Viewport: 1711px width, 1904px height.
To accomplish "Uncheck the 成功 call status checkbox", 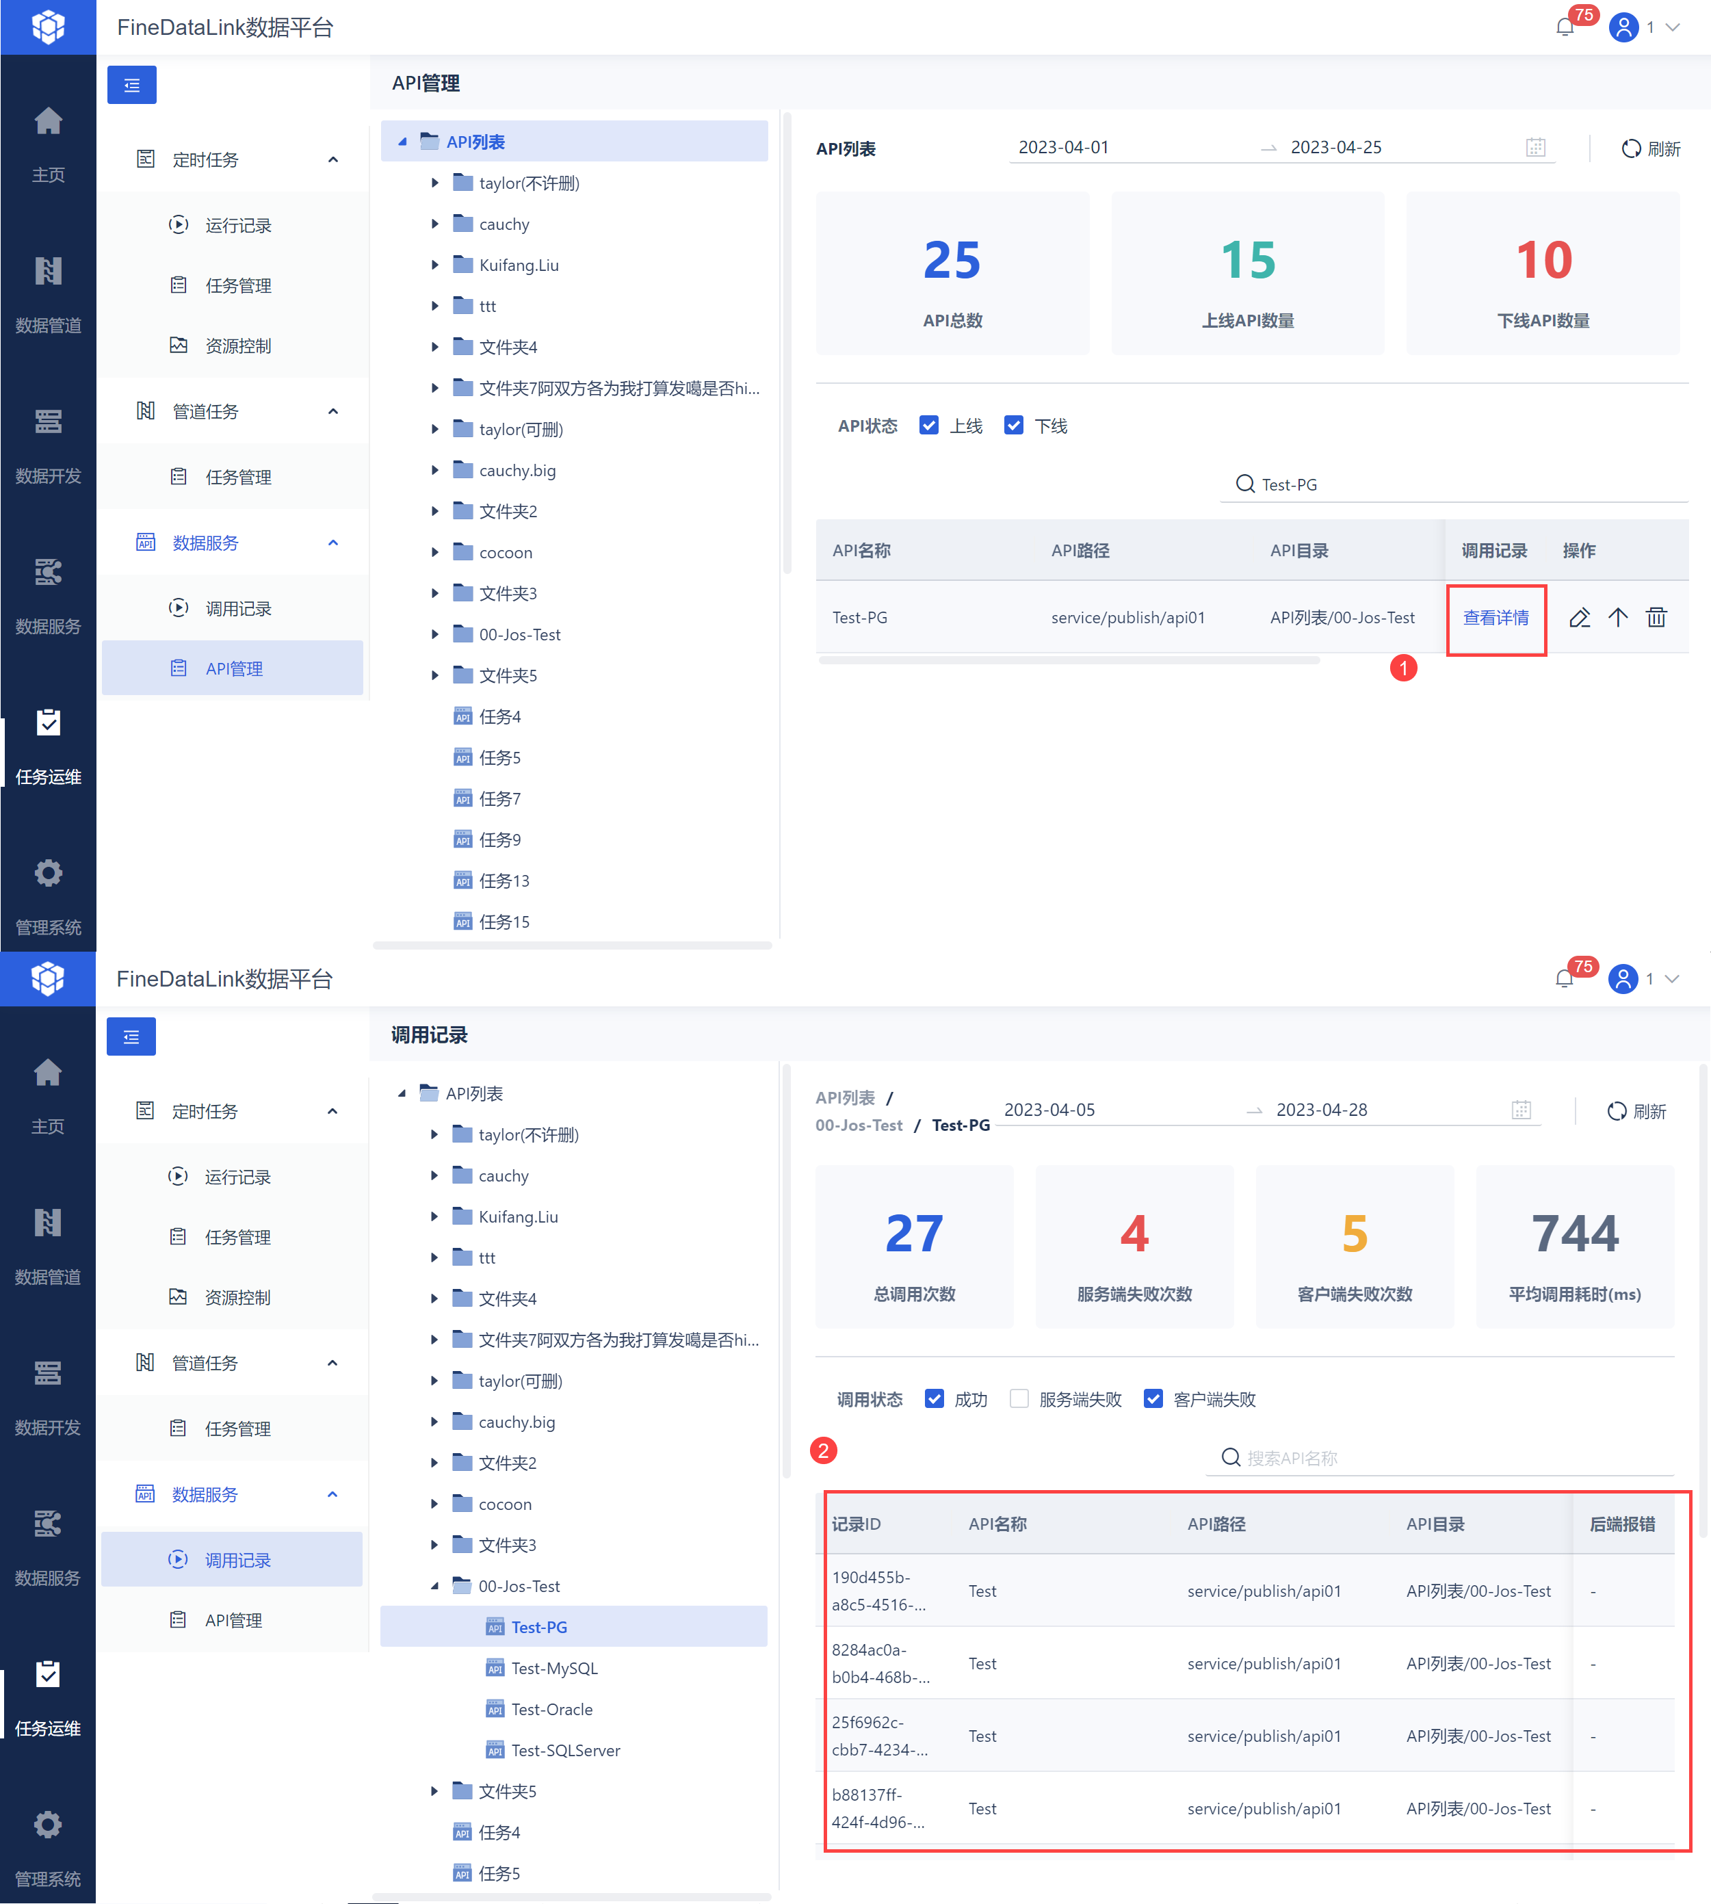I will [x=935, y=1399].
